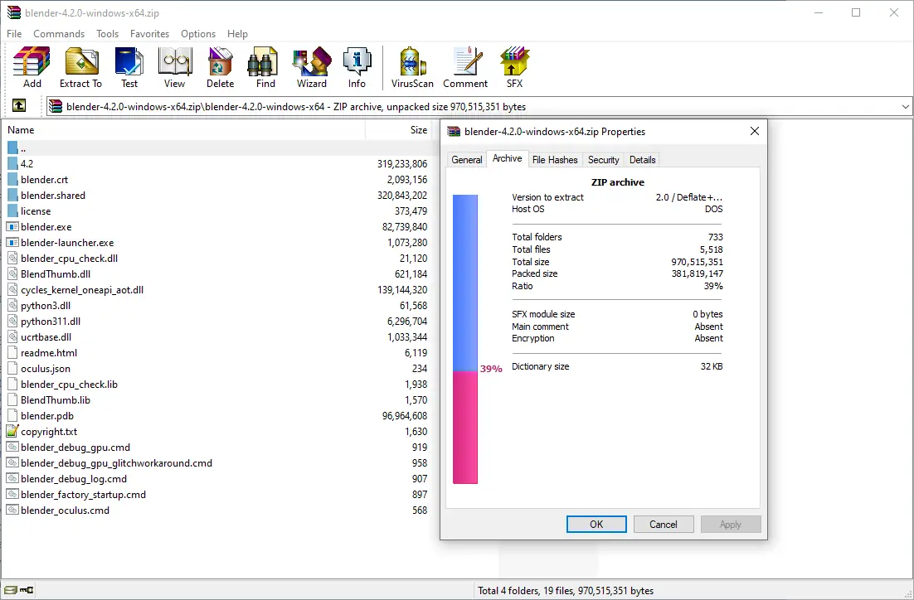
Task: Select the 4.2 folder icon
Action: (12, 164)
